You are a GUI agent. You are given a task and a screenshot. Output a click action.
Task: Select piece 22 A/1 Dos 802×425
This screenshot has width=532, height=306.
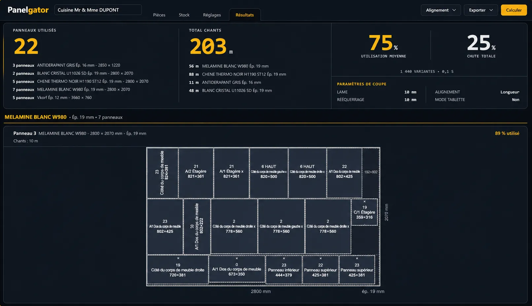click(x=344, y=173)
